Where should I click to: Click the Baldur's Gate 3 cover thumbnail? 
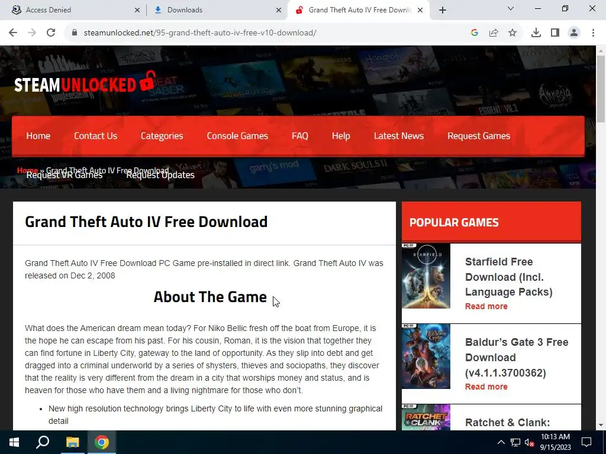(426, 356)
